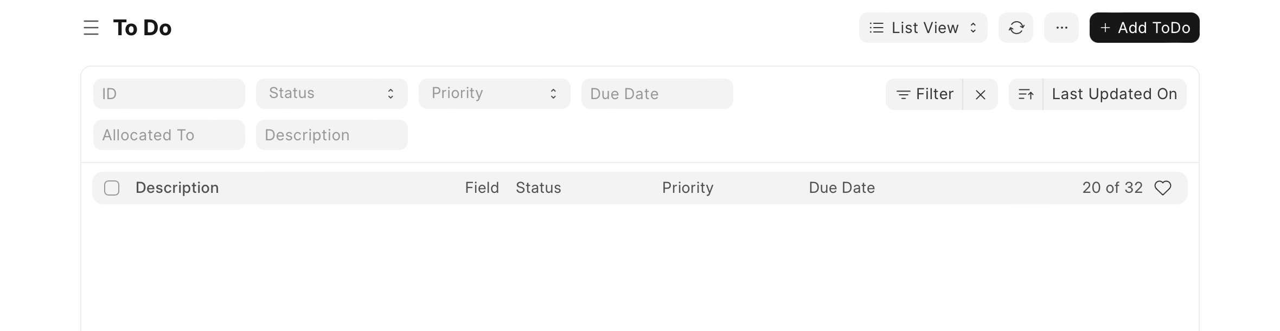Click the Due Date filter field
Viewport: 1280px width, 331px height.
pos(657,93)
